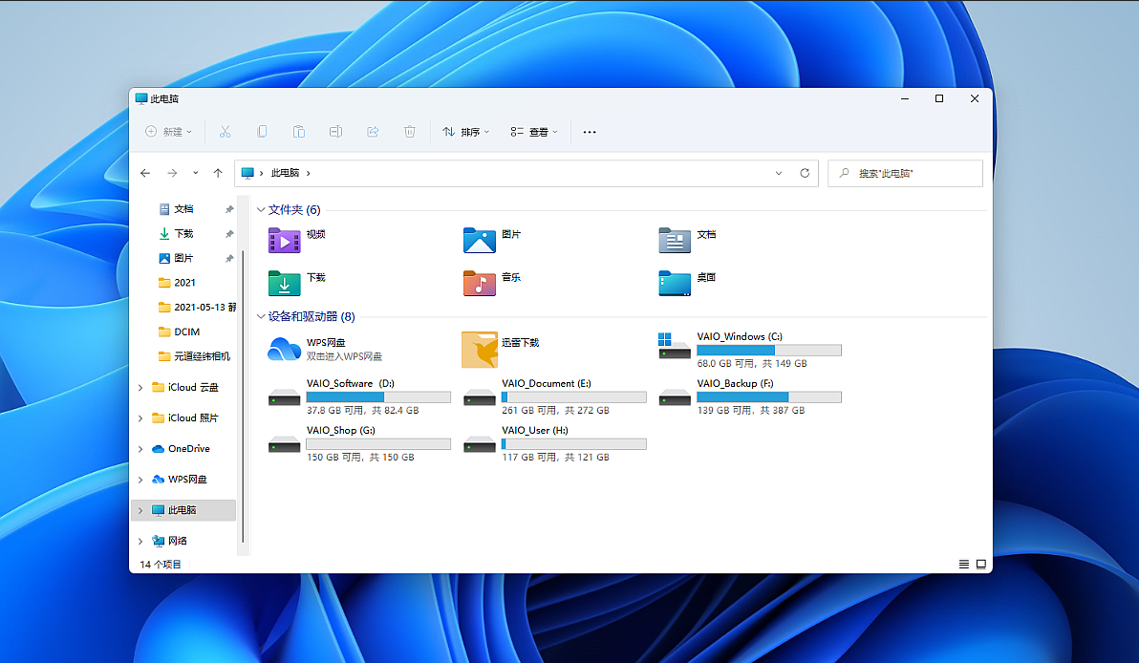Click the Share icon in toolbar

point(373,132)
